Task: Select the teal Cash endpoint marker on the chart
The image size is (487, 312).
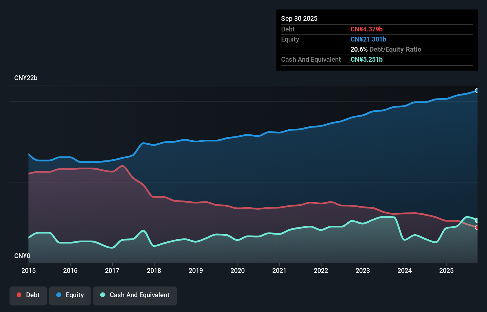Action: pos(477,220)
